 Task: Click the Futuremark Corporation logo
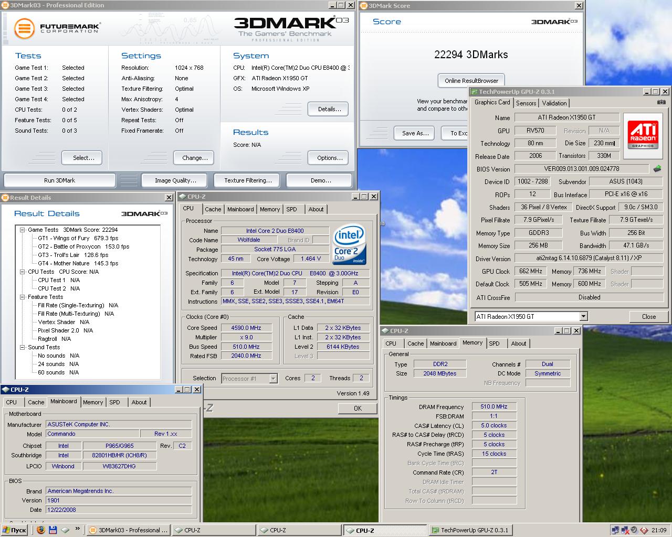click(57, 28)
